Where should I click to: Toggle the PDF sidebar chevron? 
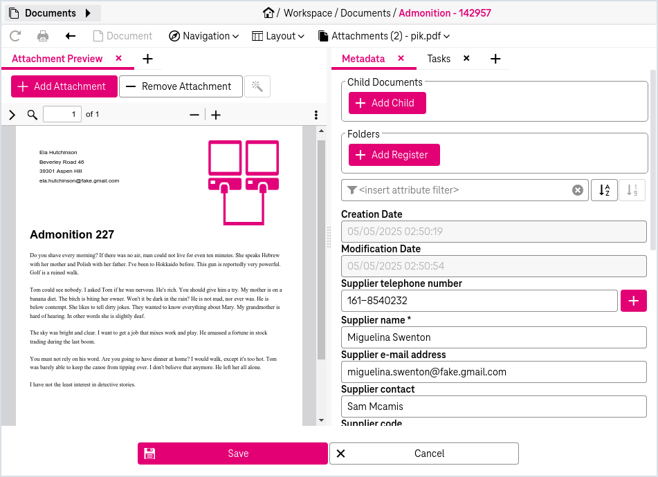pyautogui.click(x=12, y=115)
